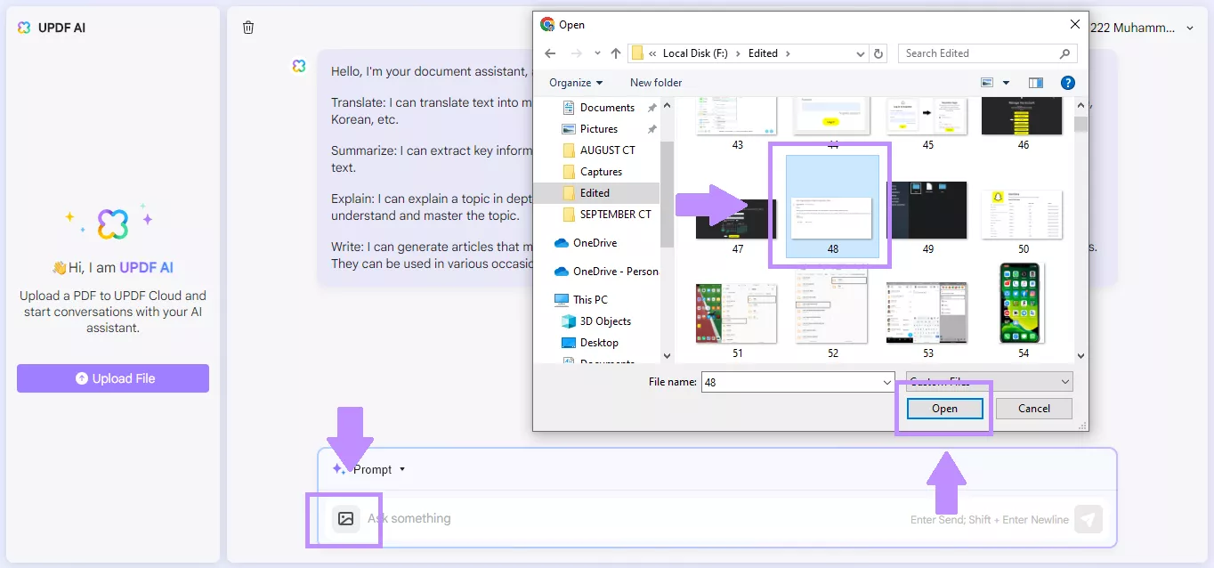Click the Change your view icon
The image size is (1214, 568).
pos(987,83)
